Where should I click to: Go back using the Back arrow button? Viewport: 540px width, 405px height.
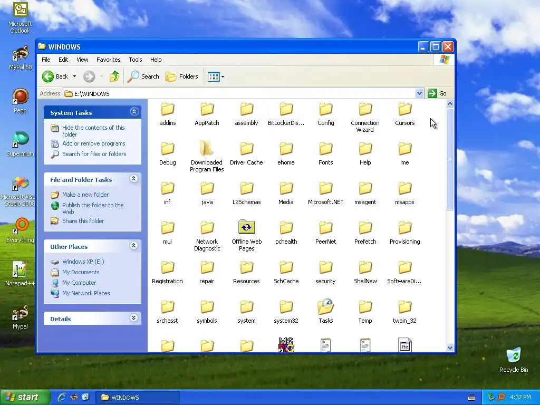coord(55,76)
